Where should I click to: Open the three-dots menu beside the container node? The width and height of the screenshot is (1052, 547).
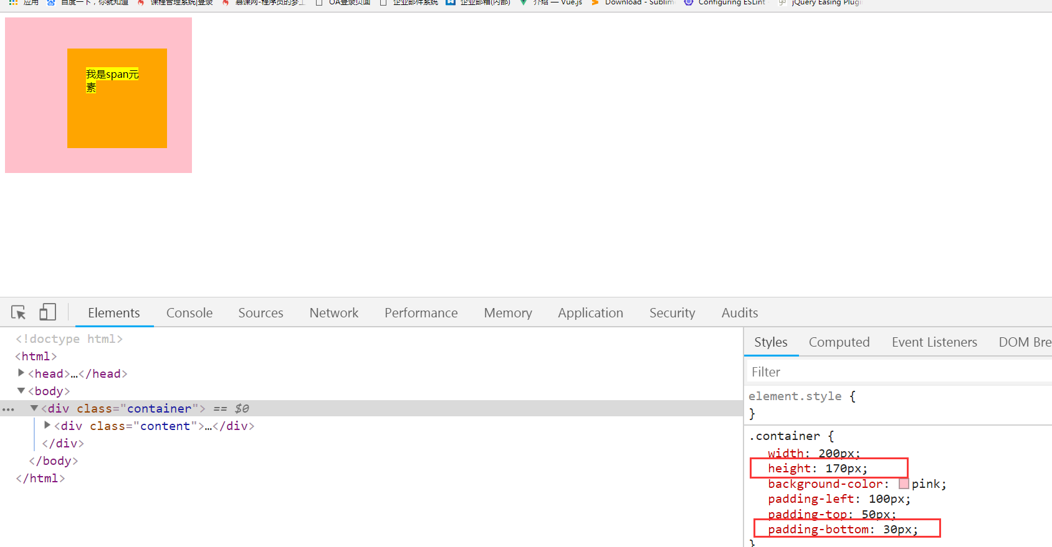pyautogui.click(x=8, y=409)
